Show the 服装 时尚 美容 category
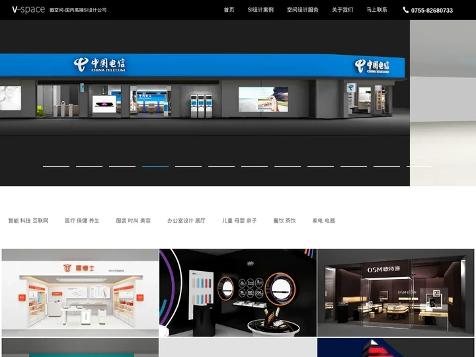Viewport: 476px width, 357px height. [x=134, y=221]
